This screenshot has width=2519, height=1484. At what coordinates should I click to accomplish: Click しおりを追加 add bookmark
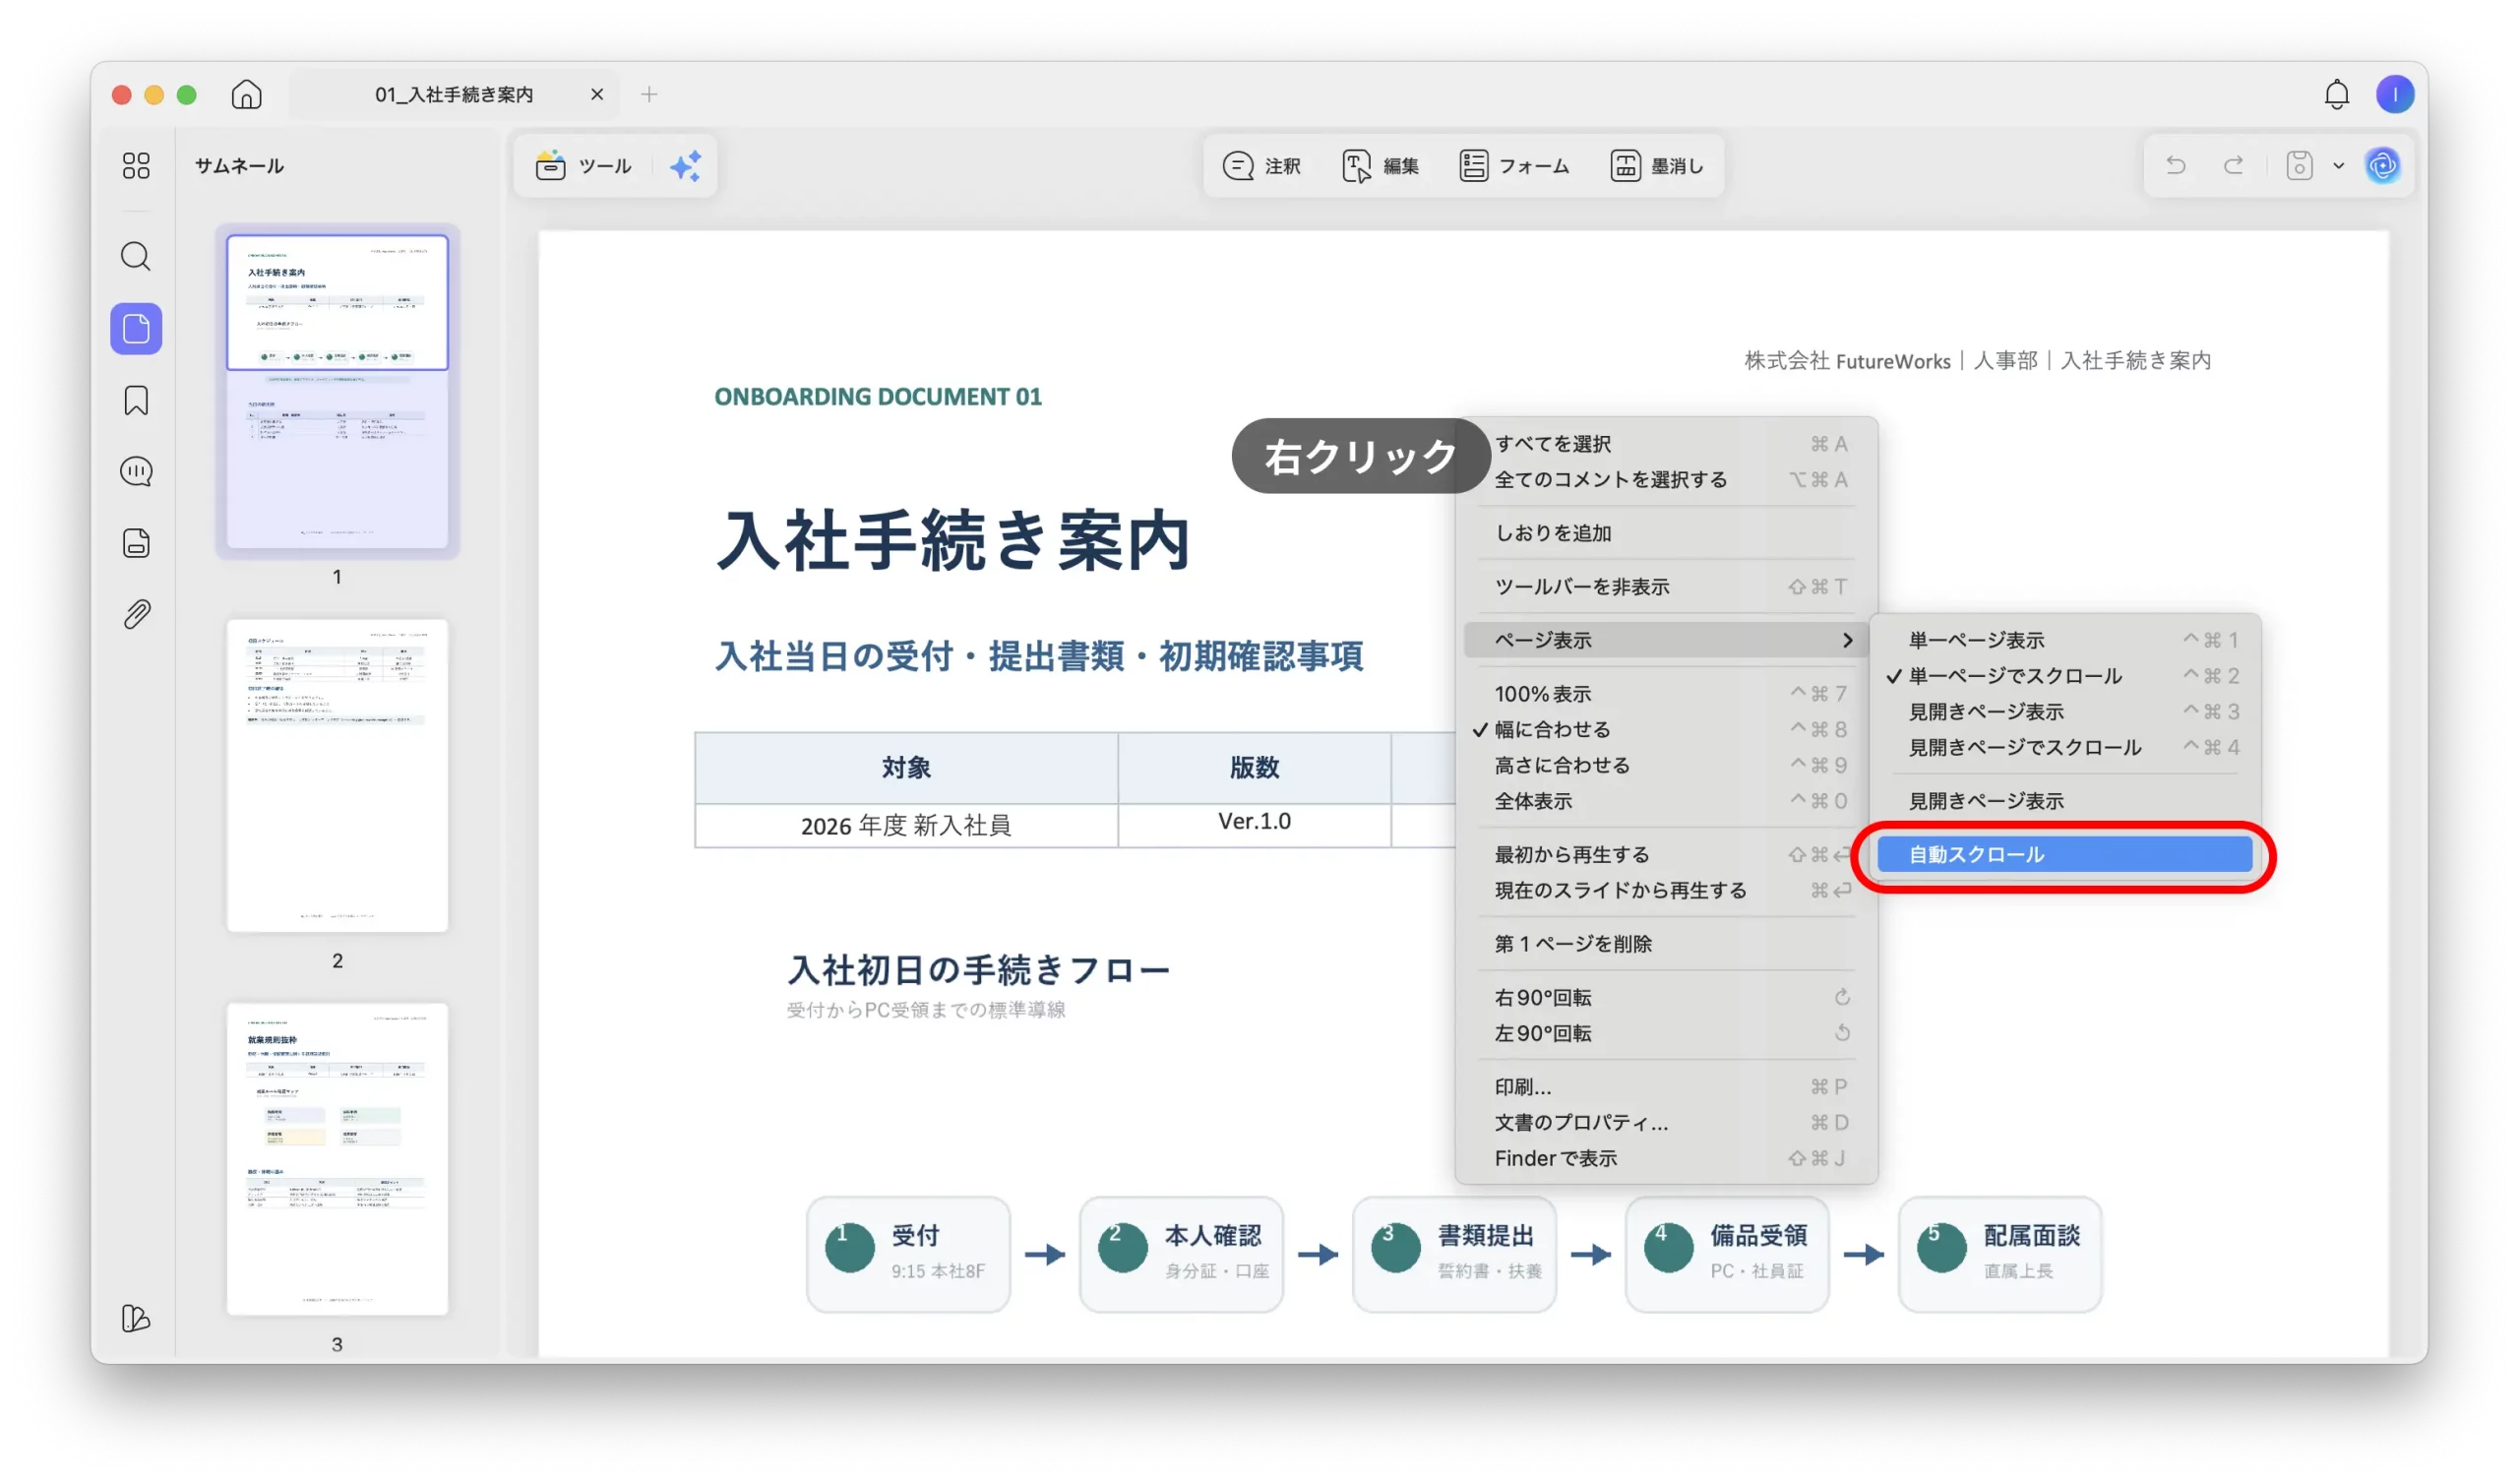(1665, 533)
